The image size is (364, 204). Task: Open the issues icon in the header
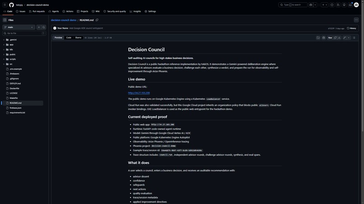tap(332, 5)
